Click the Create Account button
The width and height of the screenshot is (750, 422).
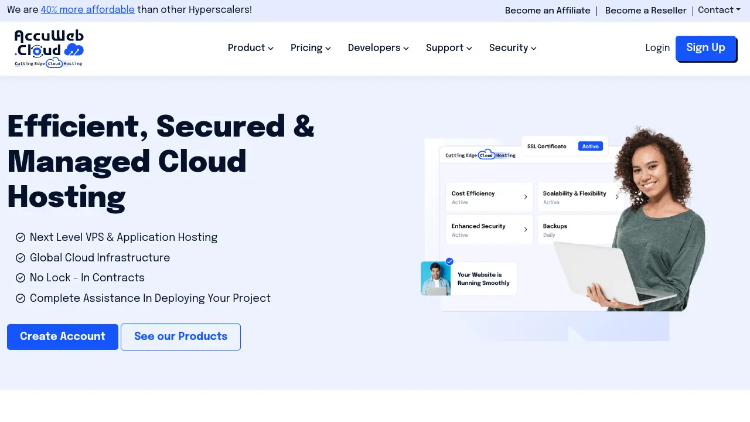click(63, 336)
